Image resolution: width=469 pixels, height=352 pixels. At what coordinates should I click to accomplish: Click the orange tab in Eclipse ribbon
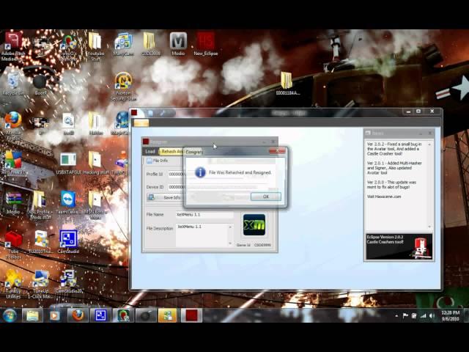coord(141,123)
